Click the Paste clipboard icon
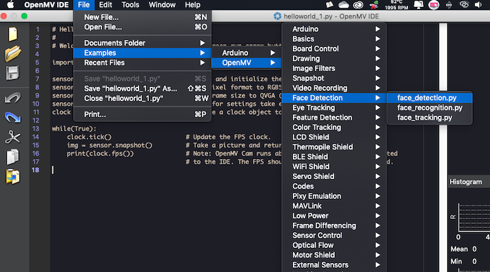The height and width of the screenshot is (272, 490). click(x=13, y=176)
